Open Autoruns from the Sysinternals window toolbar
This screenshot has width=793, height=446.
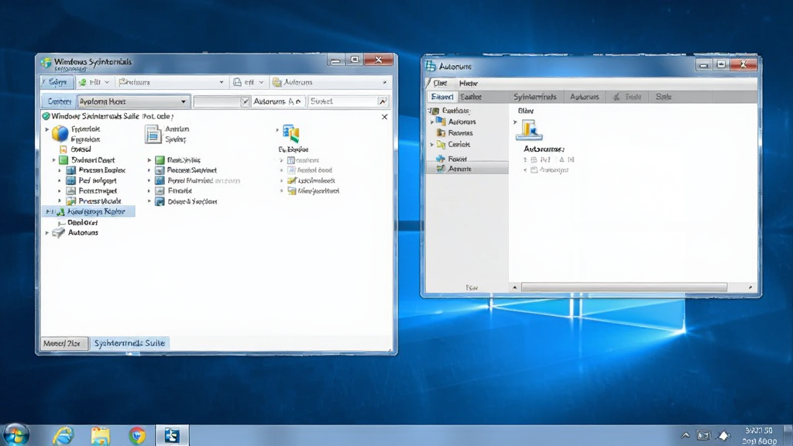tap(292, 82)
